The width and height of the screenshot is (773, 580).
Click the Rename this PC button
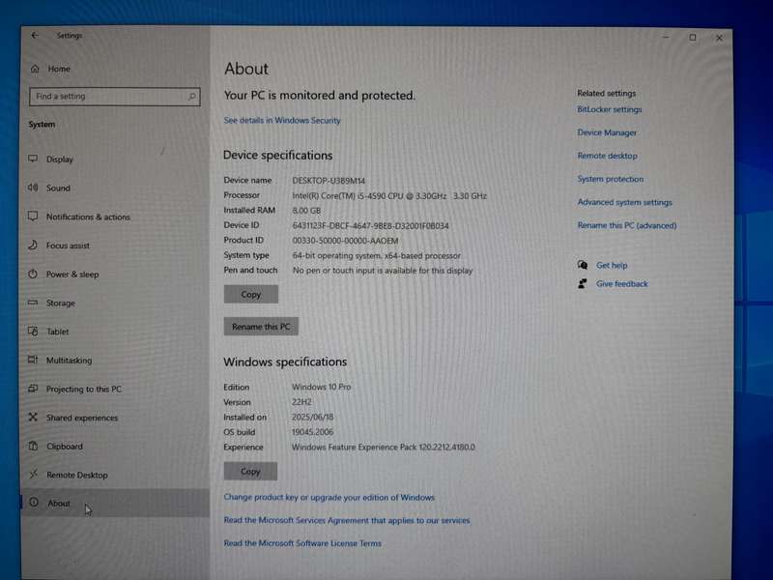tap(261, 326)
